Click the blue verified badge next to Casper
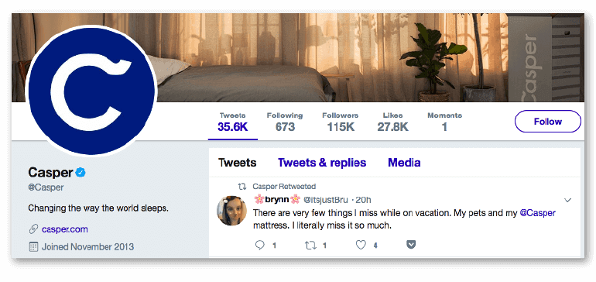Screen dimensions: 596x282 point(80,173)
